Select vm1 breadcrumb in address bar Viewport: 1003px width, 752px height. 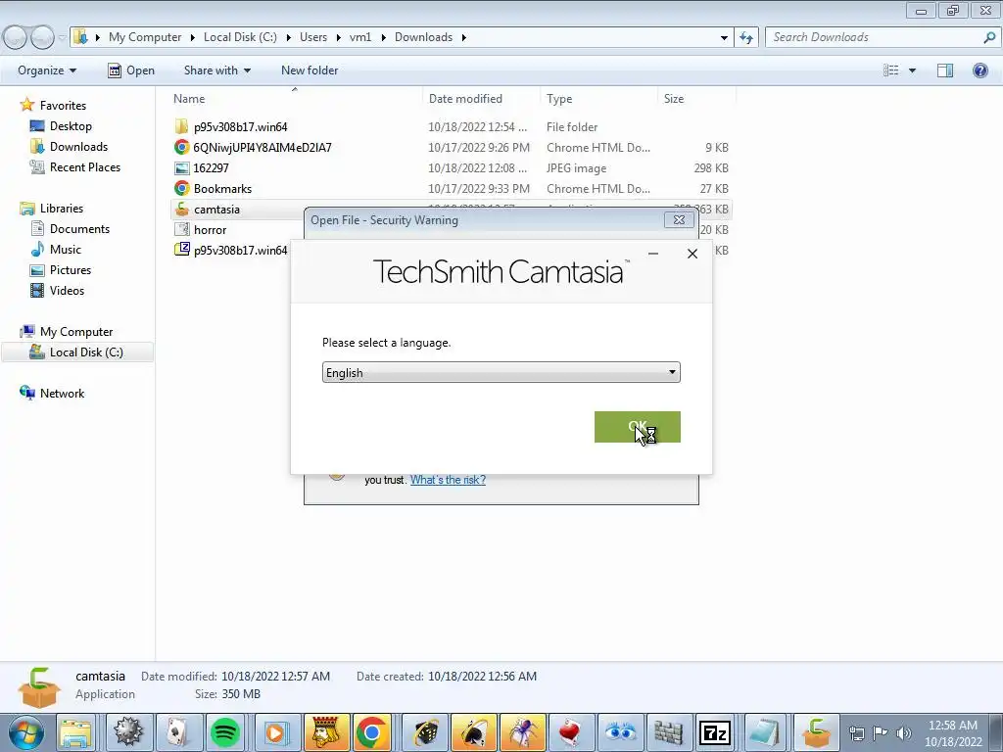point(360,37)
